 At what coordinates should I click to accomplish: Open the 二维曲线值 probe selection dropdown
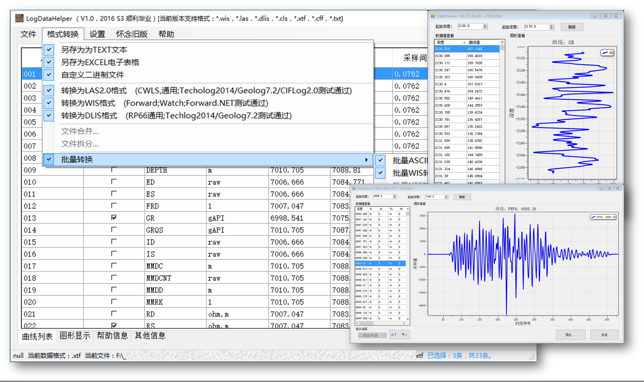[372, 336]
